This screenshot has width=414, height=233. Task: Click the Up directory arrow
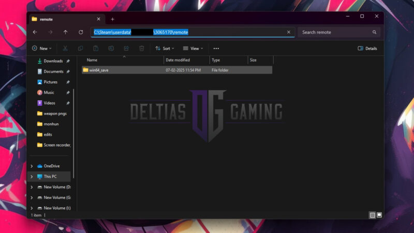(65, 32)
